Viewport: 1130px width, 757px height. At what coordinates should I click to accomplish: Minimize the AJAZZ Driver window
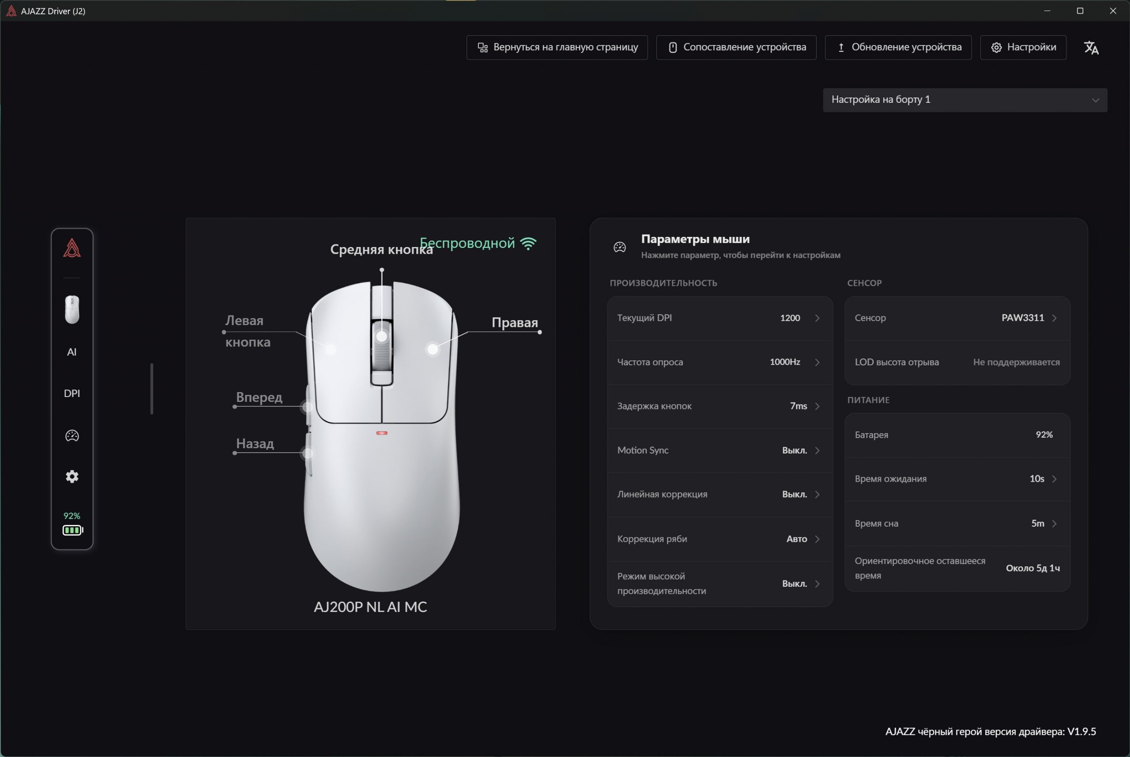(1047, 11)
